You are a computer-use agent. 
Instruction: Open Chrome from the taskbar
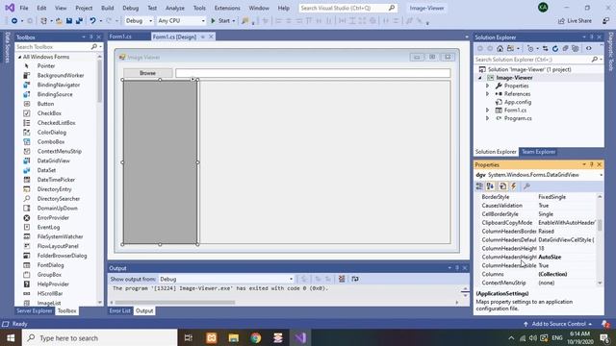coord(256,337)
